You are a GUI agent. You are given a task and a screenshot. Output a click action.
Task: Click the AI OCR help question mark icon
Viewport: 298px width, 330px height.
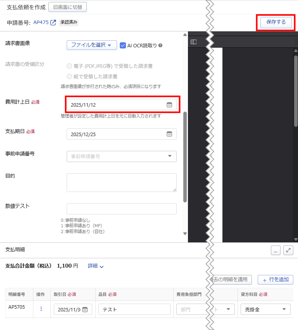160,45
